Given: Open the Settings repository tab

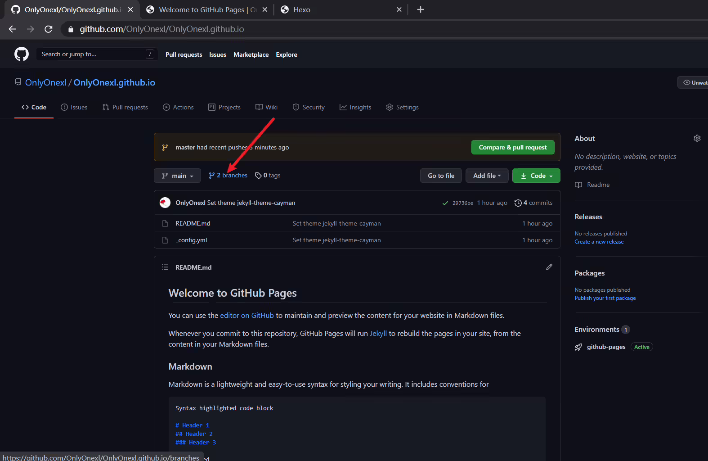Looking at the screenshot, I should [x=403, y=107].
